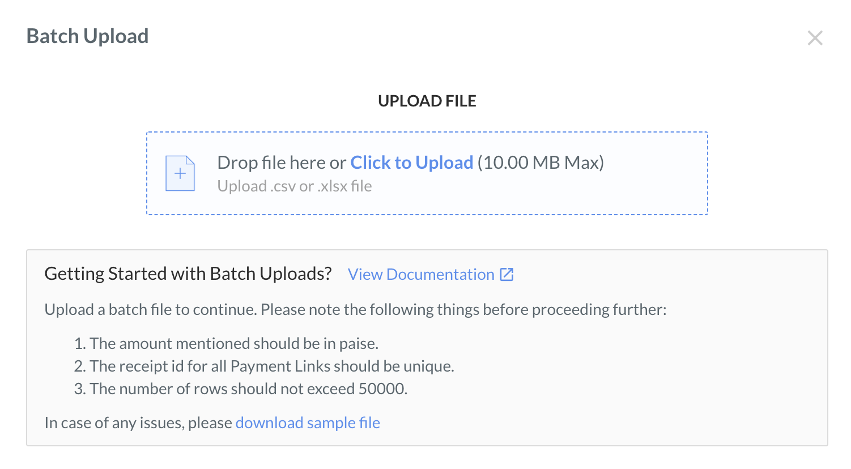
Task: Click the 'Upload .csv or .xlsx file' hint
Action: (295, 186)
